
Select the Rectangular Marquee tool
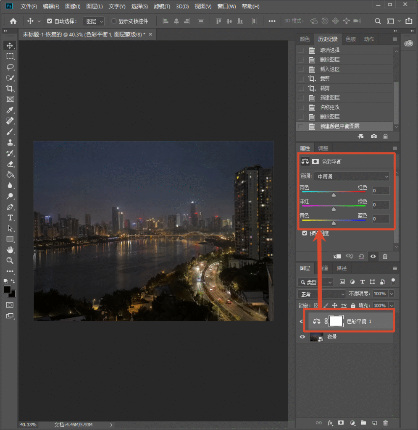click(10, 56)
